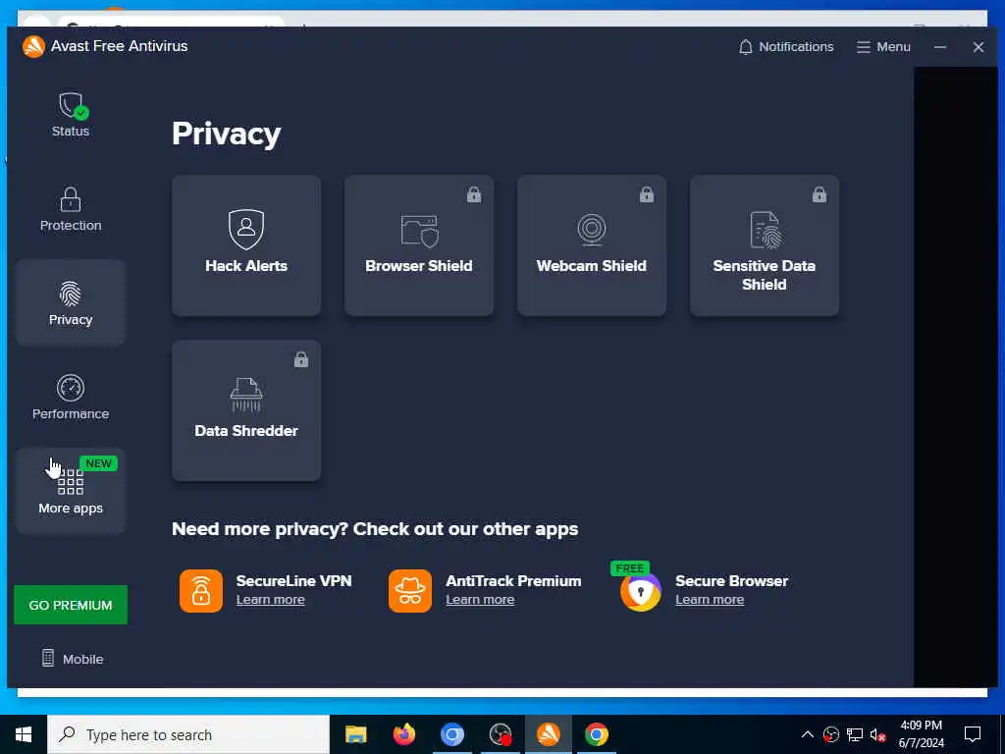Open Webcam Shield tile
Image resolution: width=1005 pixels, height=754 pixels.
pyautogui.click(x=592, y=245)
